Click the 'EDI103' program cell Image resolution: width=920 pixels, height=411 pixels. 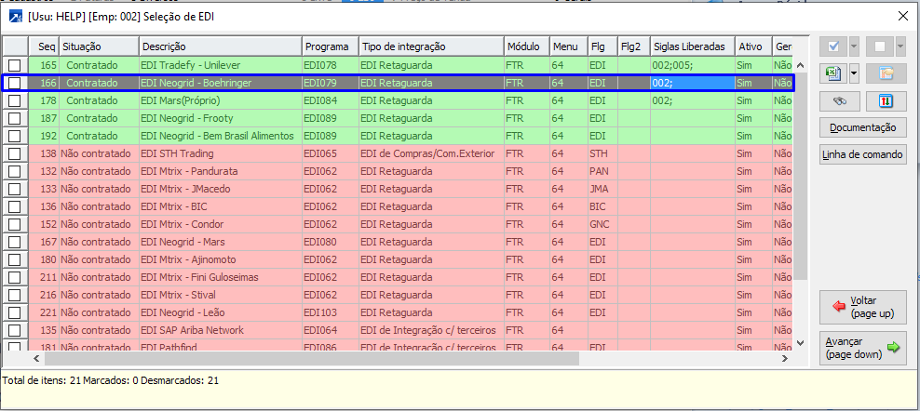tap(331, 312)
